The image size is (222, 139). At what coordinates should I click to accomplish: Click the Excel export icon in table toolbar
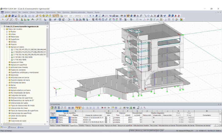tap(131, 108)
